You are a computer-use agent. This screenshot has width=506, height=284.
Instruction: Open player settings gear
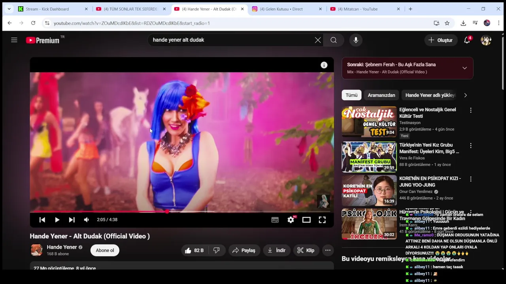[x=291, y=220]
